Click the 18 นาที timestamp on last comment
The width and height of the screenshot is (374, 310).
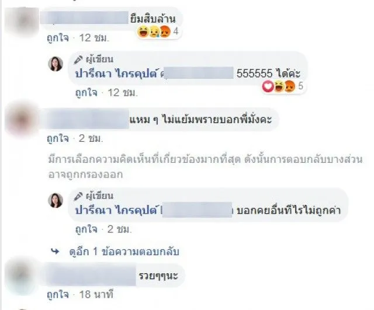point(96,295)
